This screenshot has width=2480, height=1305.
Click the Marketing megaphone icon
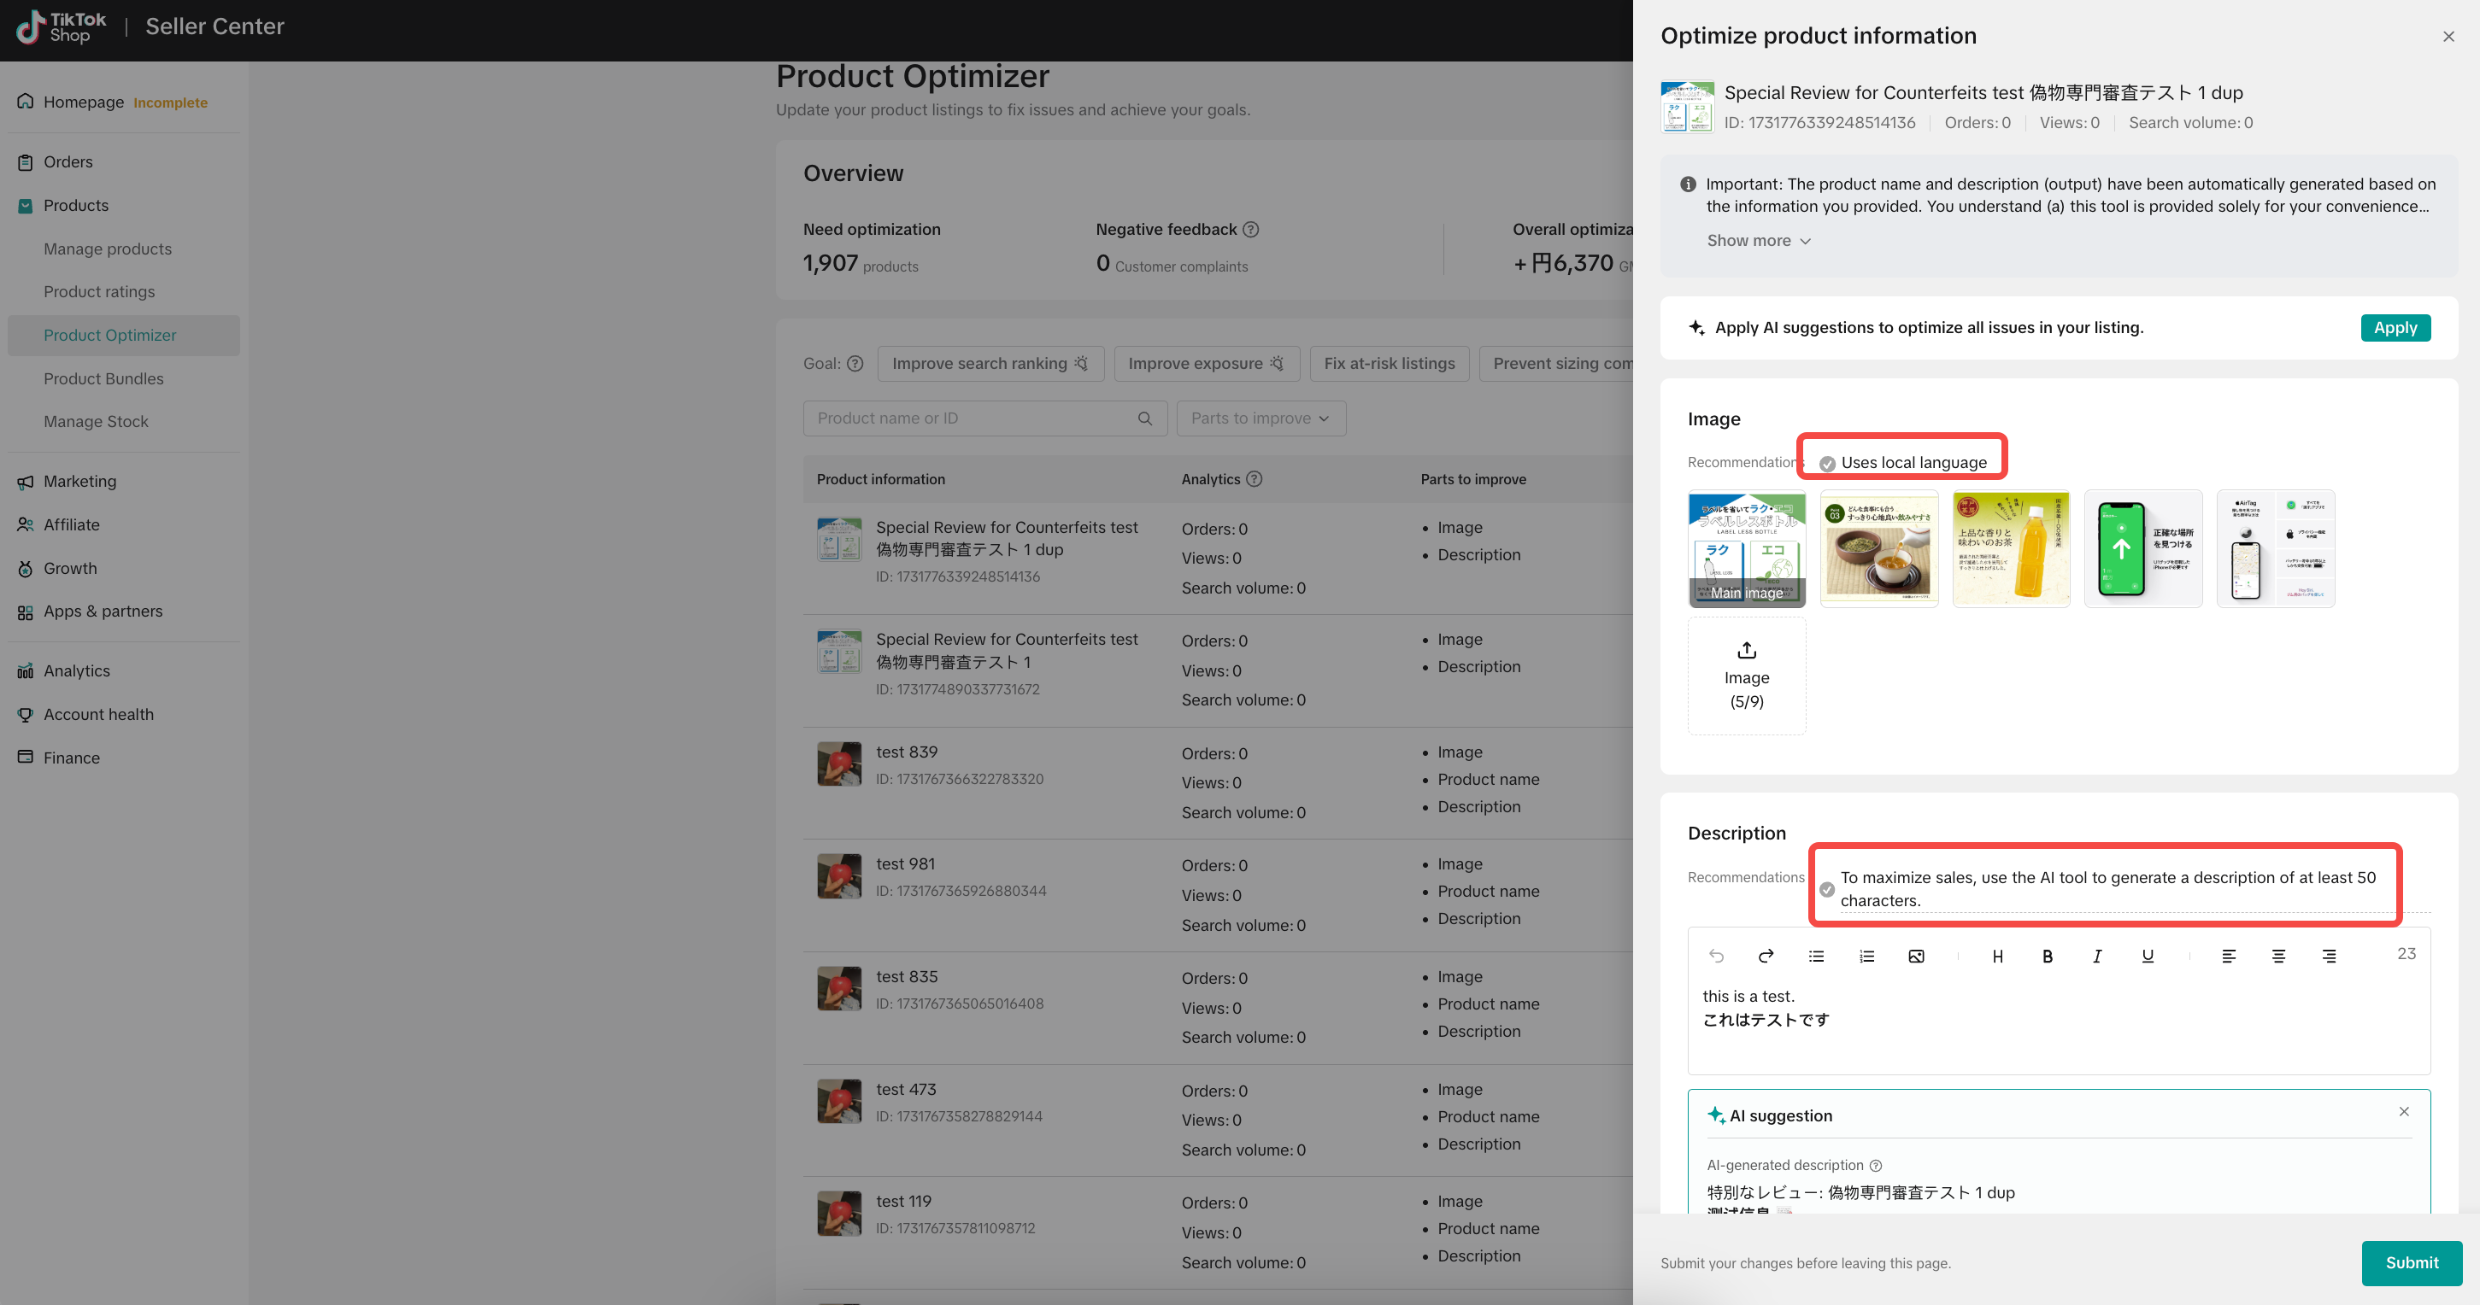click(25, 481)
